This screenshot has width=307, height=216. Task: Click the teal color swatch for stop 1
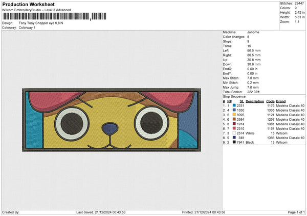coord(234,105)
